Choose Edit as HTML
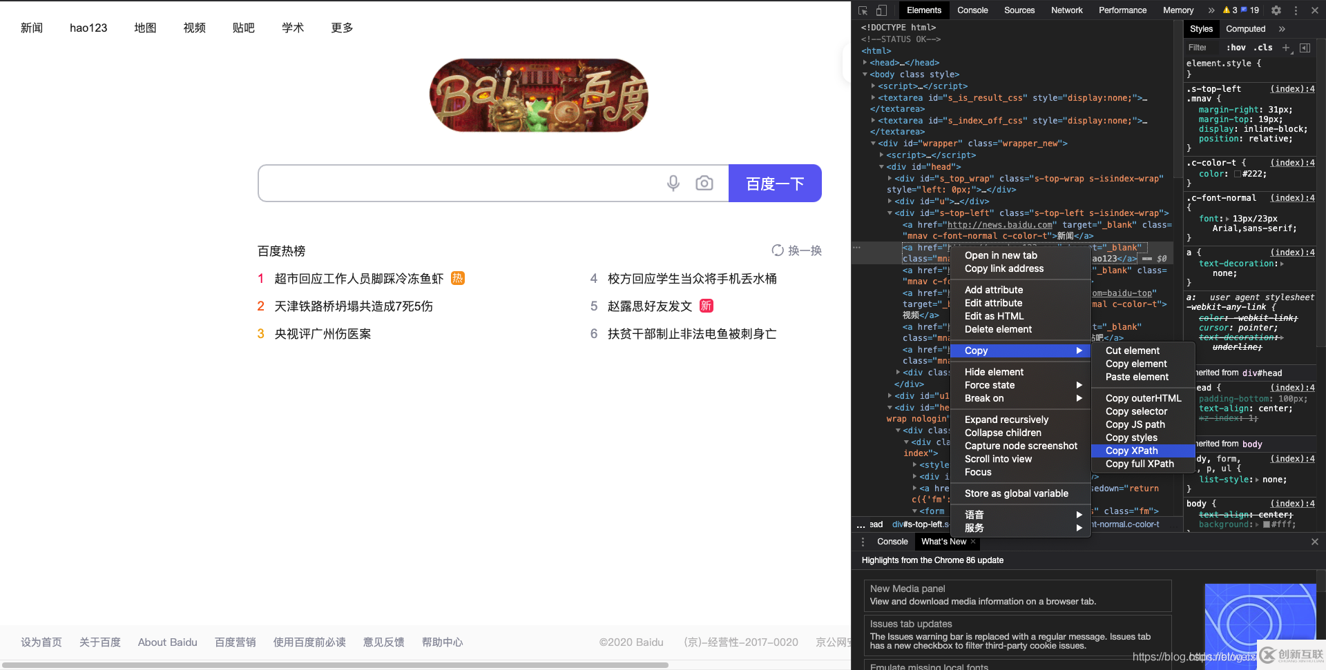The height and width of the screenshot is (670, 1326). pos(1020,316)
